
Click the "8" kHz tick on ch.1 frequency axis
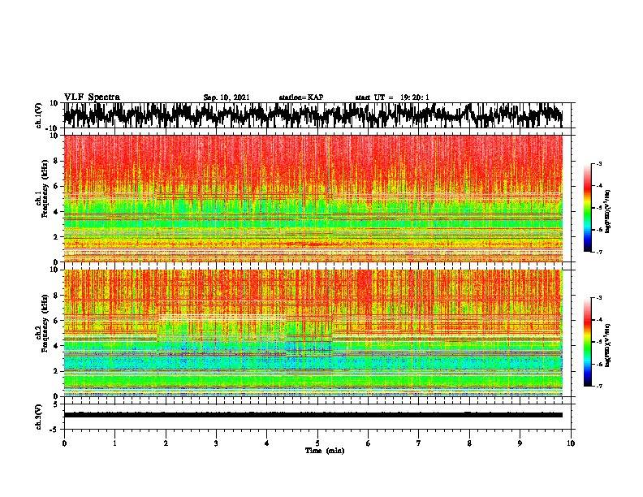click(57, 161)
